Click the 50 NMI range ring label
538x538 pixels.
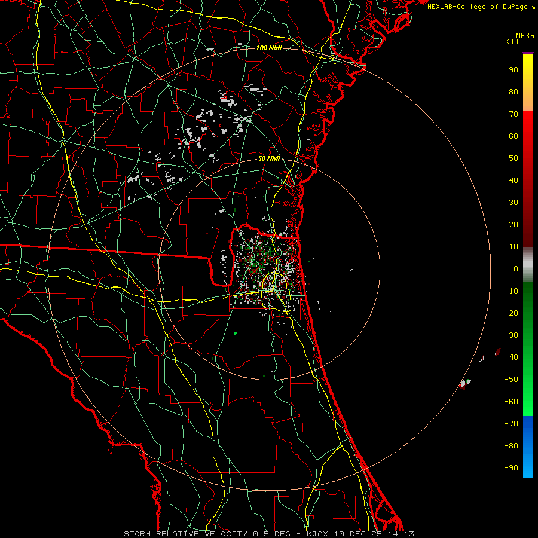point(269,158)
